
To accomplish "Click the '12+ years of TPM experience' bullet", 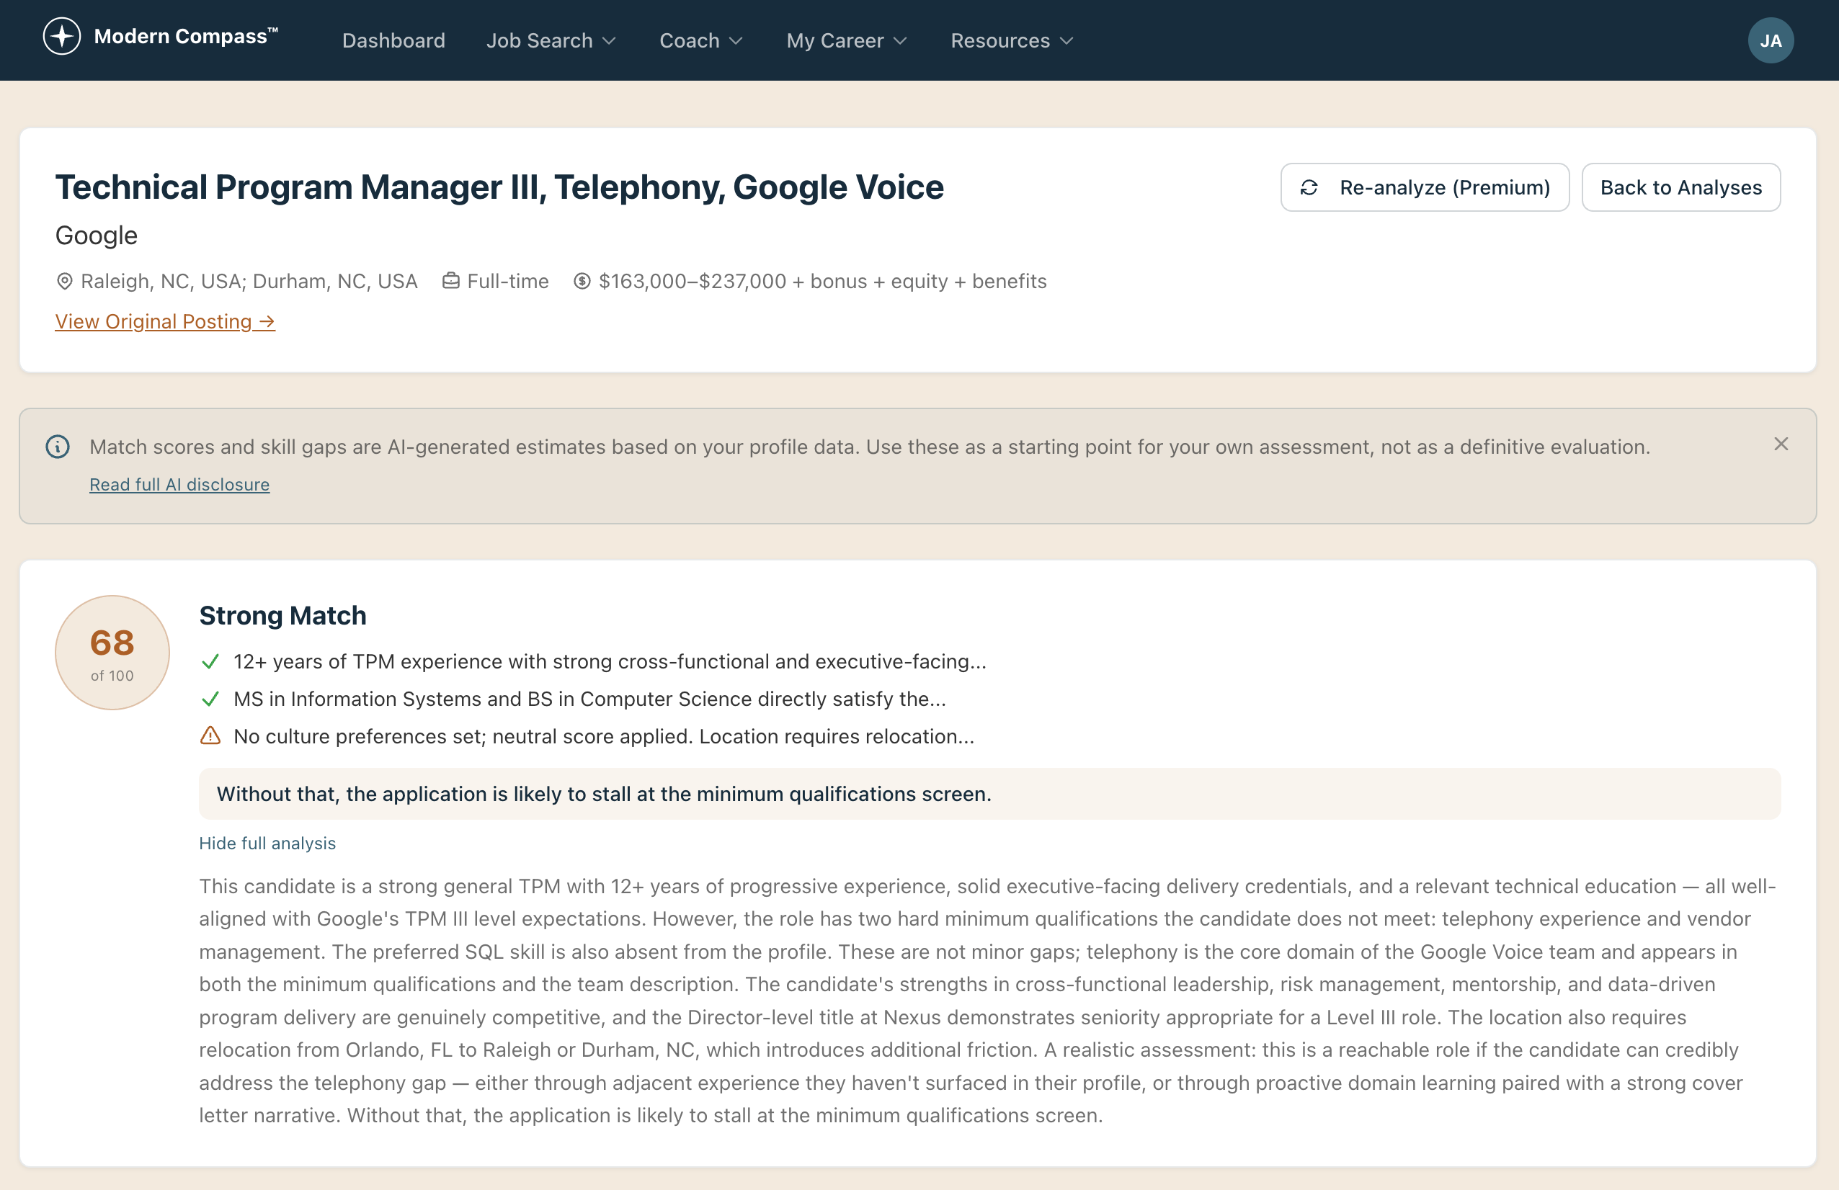I will [610, 662].
